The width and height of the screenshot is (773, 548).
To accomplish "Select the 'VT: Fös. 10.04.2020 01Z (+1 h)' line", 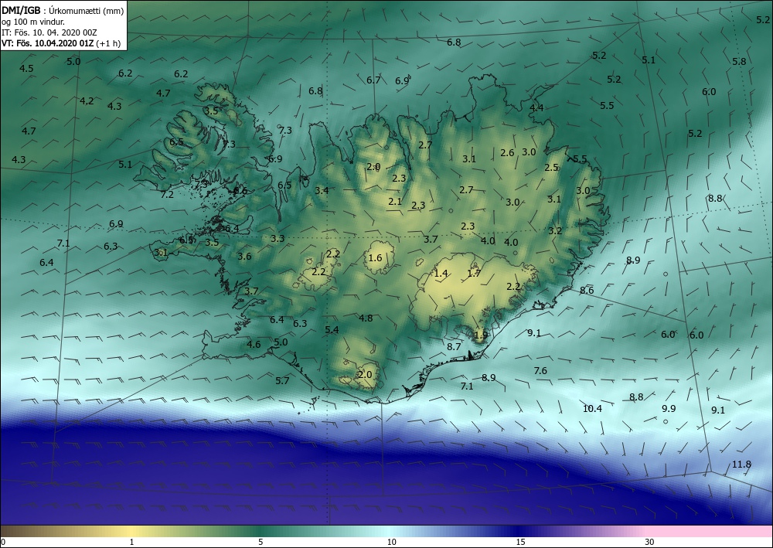I will (60, 43).
